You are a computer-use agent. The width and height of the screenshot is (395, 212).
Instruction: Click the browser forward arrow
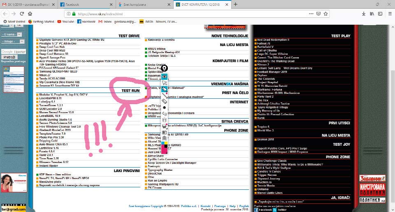14,14
